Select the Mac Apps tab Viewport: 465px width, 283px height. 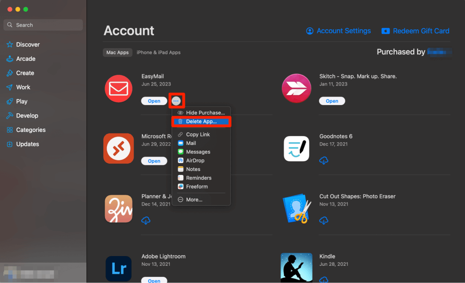(x=117, y=53)
